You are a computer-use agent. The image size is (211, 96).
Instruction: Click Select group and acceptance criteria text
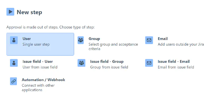[x=113, y=46]
